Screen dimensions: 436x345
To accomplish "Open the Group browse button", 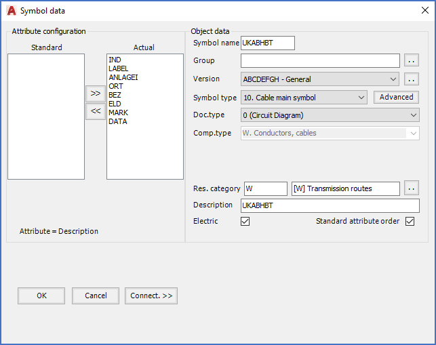I will [412, 61].
